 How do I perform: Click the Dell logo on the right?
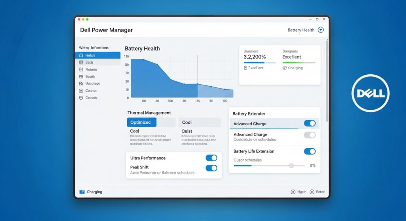tap(371, 93)
